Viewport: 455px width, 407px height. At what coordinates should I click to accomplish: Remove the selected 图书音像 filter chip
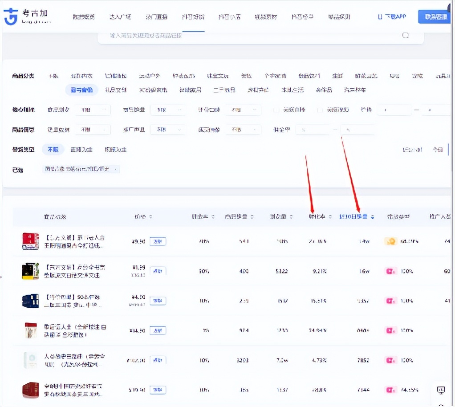(115, 169)
